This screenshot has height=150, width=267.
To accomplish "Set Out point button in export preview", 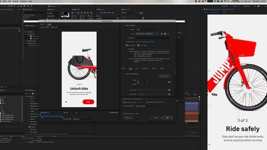I will pyautogui.click(x=67, y=112).
